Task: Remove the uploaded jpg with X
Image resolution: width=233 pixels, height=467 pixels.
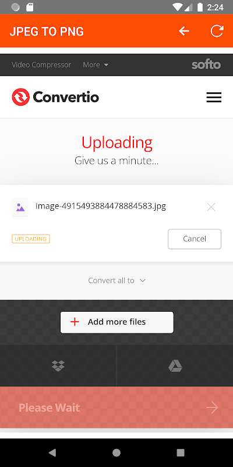Action: coord(211,207)
